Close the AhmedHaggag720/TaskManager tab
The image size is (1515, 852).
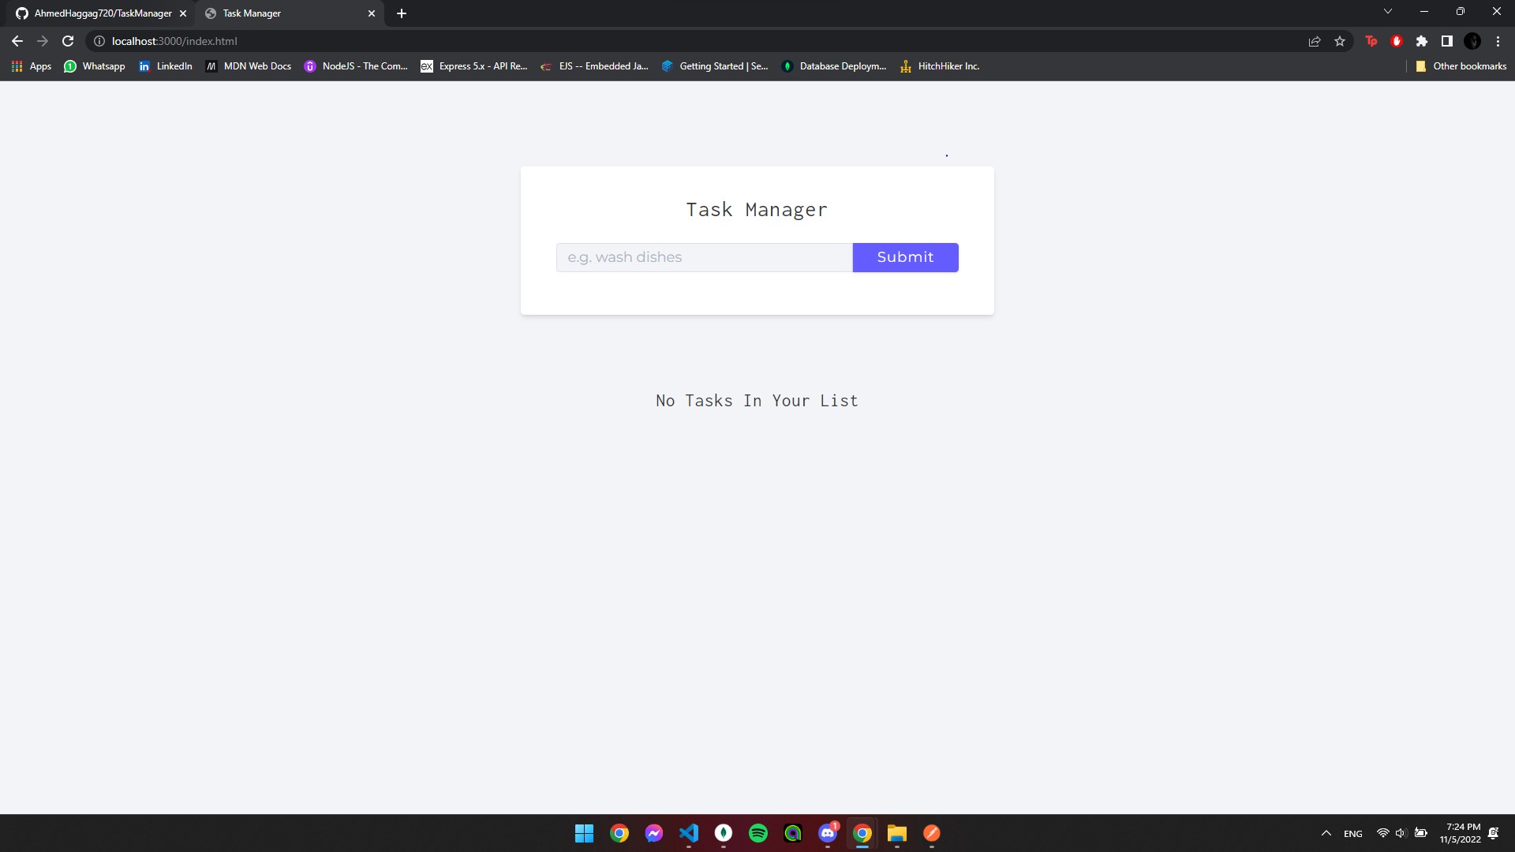(183, 13)
